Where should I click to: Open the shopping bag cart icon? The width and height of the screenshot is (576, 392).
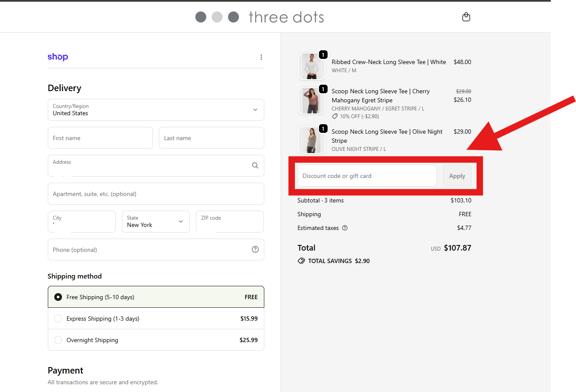click(x=466, y=17)
